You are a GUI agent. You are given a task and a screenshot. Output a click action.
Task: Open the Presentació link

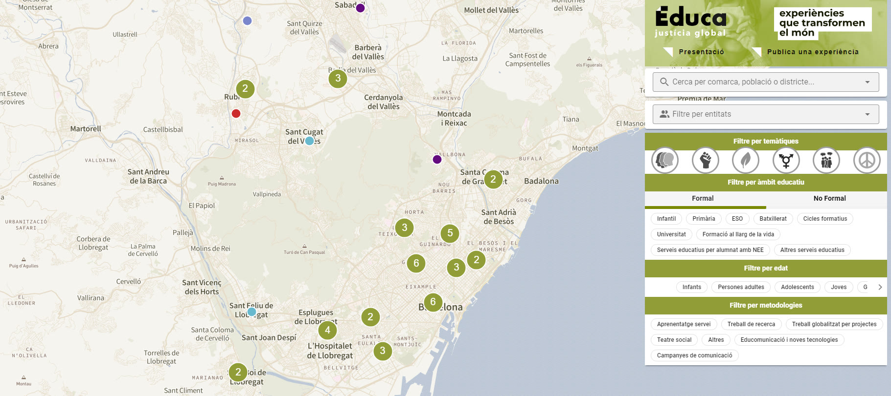[x=701, y=52]
